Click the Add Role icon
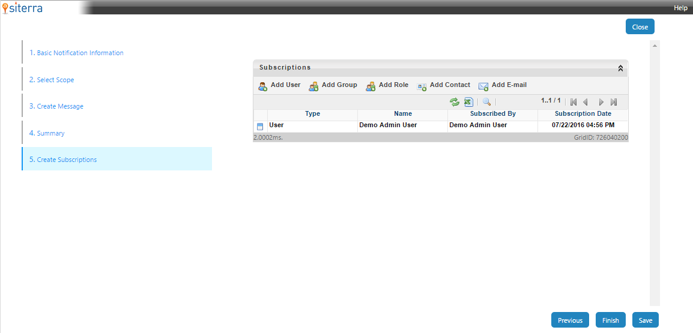This screenshot has width=693, height=333. (371, 86)
